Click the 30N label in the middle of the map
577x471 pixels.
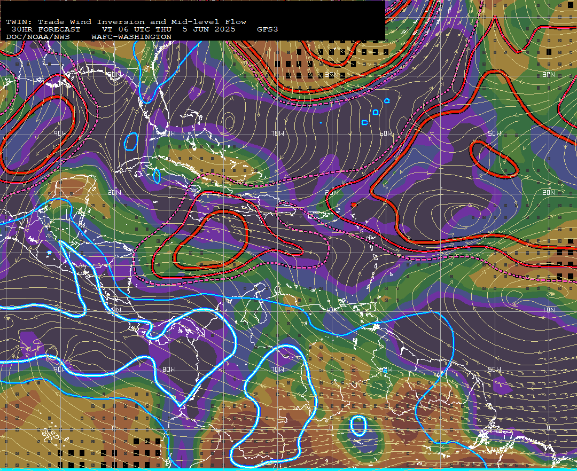point(332,75)
